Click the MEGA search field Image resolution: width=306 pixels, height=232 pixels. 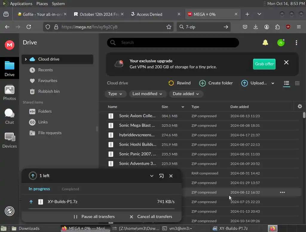(173, 42)
